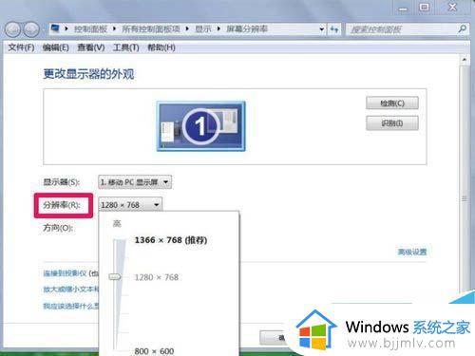This screenshot has width=475, height=356.
Task: Click the Control Panel icon in address bar
Action: click(55, 28)
